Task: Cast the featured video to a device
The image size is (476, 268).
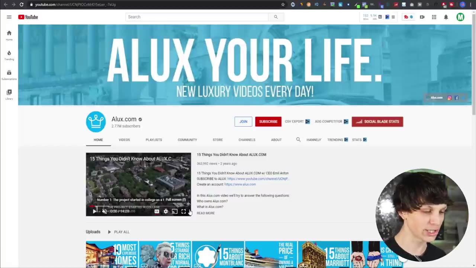Action: click(x=175, y=211)
